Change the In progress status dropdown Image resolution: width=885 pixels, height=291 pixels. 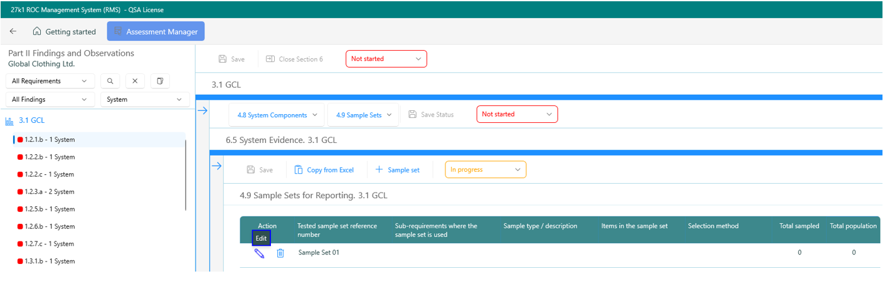coord(485,169)
